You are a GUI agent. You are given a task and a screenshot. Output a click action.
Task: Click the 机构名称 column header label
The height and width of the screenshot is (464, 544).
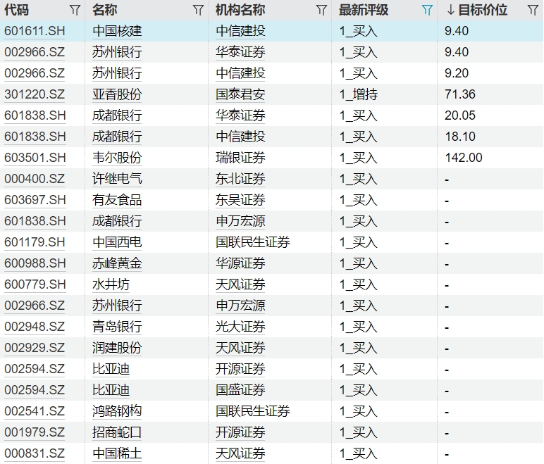point(240,10)
